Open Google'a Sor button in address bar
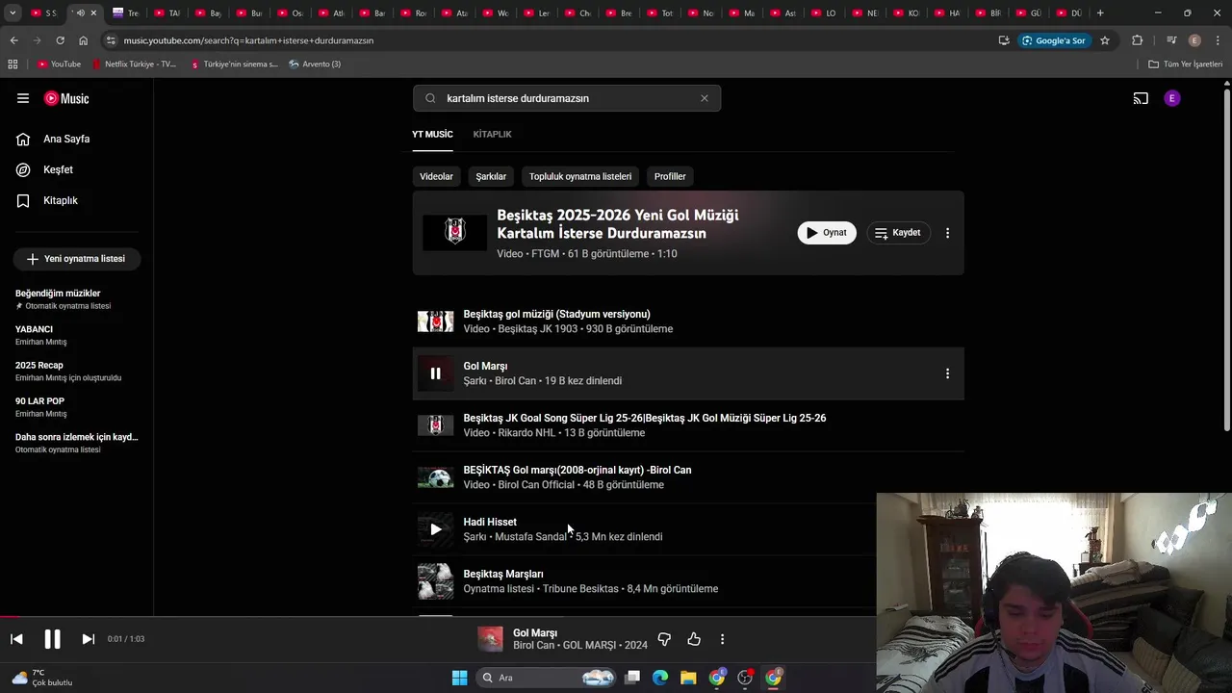 [1054, 40]
